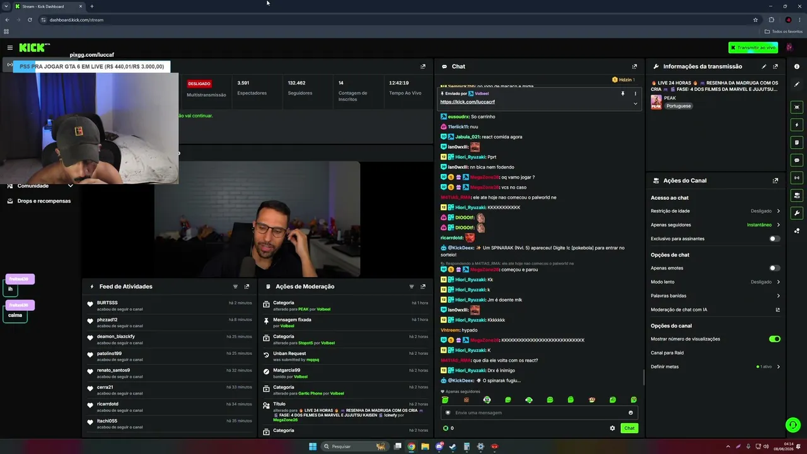This screenshot has width=807, height=454.
Task: Open Canal para Raid option
Action: pos(716,352)
